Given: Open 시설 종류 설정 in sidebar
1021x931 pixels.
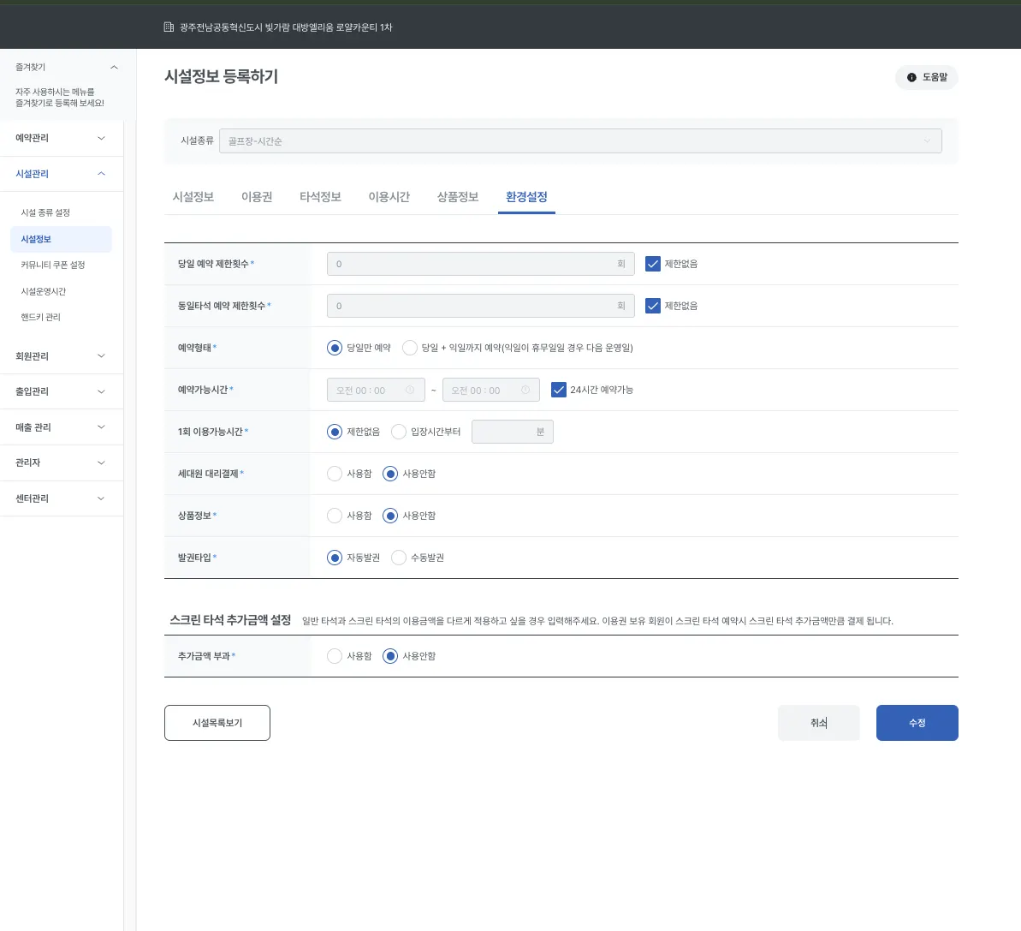Looking at the screenshot, I should tap(45, 213).
